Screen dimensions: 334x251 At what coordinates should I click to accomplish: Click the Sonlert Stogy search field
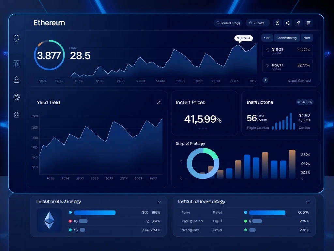point(228,23)
